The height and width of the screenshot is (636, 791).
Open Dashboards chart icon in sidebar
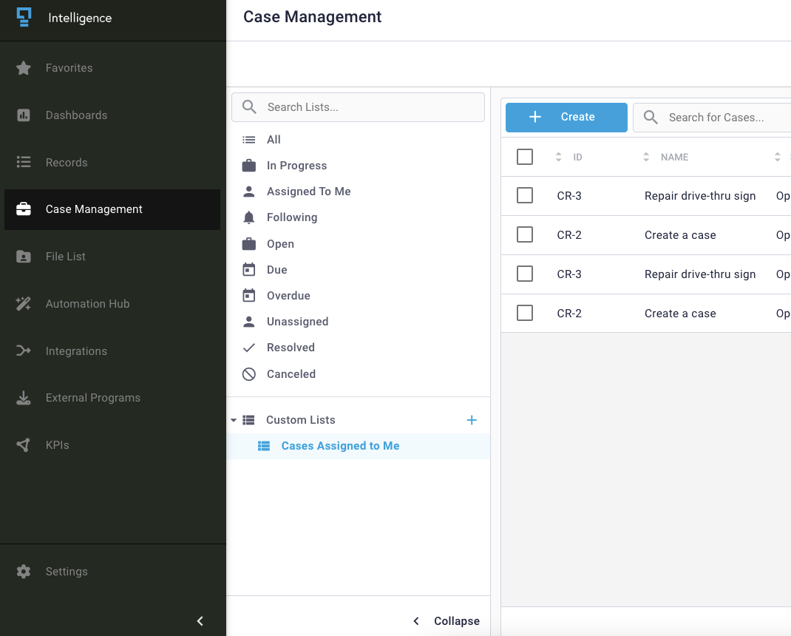23,115
